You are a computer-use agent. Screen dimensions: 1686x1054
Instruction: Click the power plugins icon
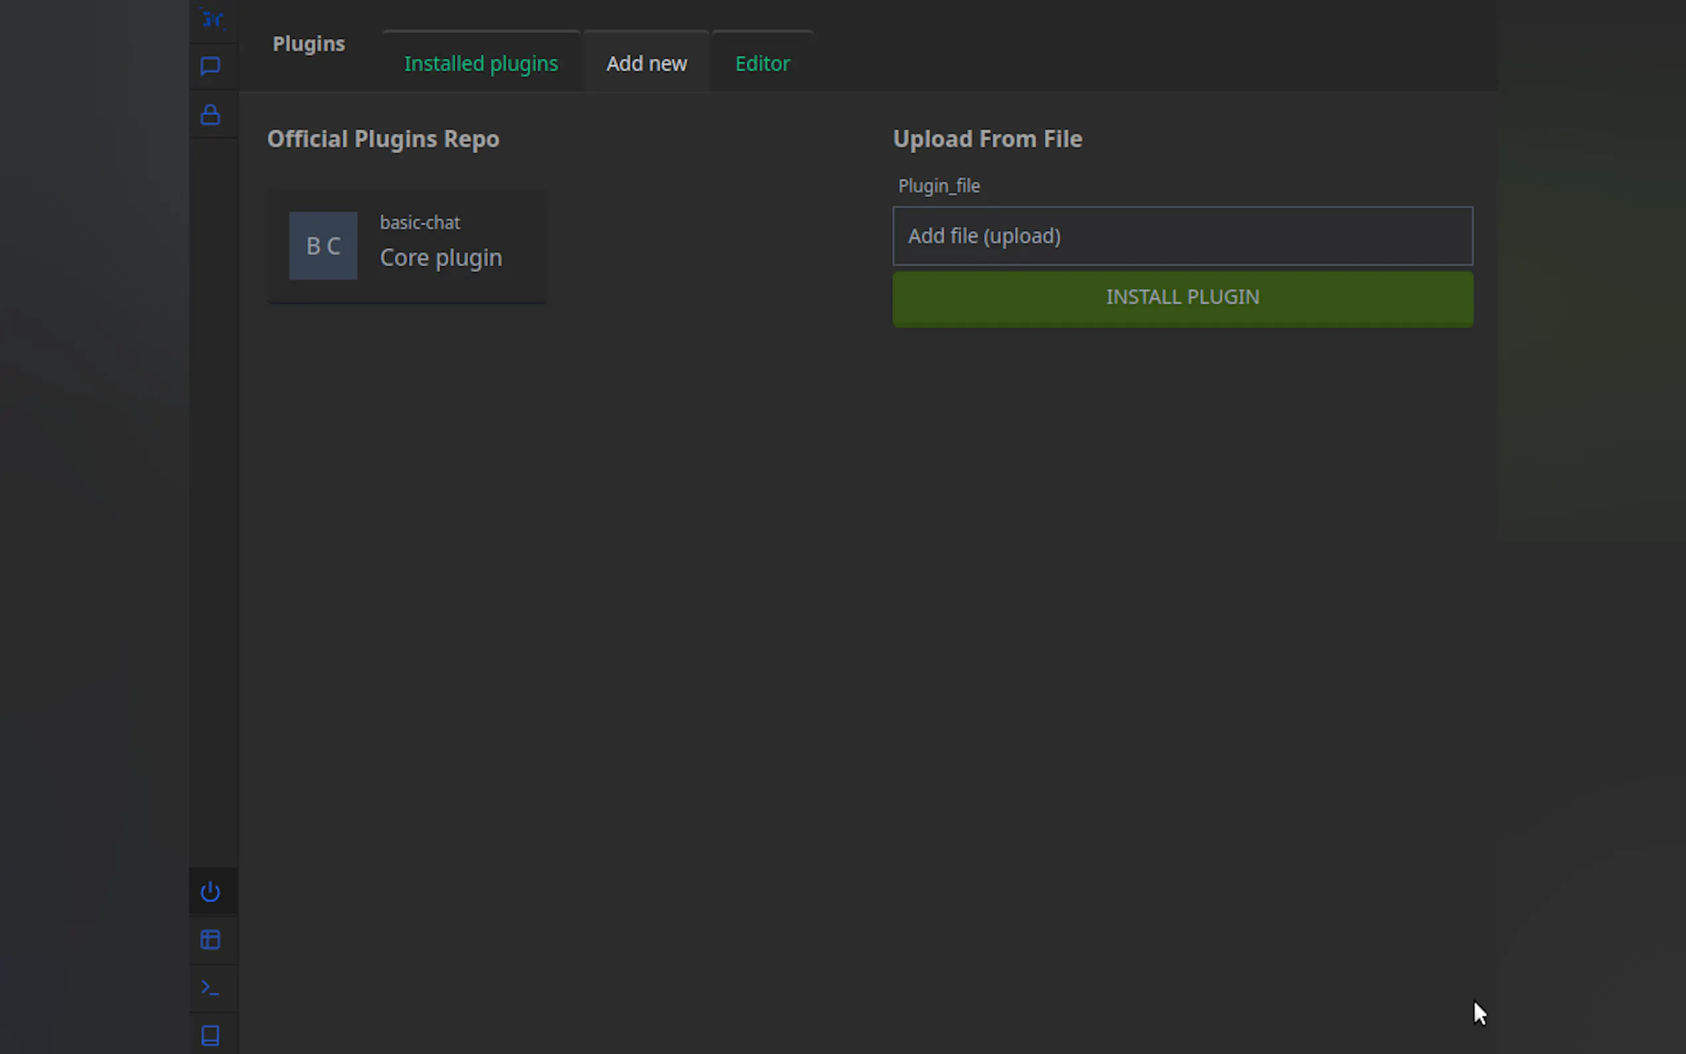[x=210, y=891]
